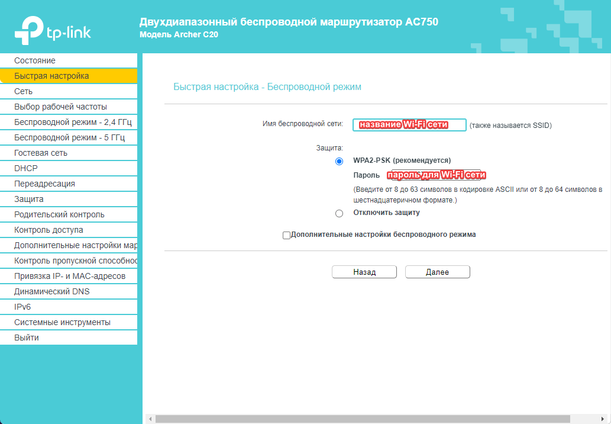
Task: Enable Дополнительные настройки беспроводного режима checkbox
Action: point(287,235)
